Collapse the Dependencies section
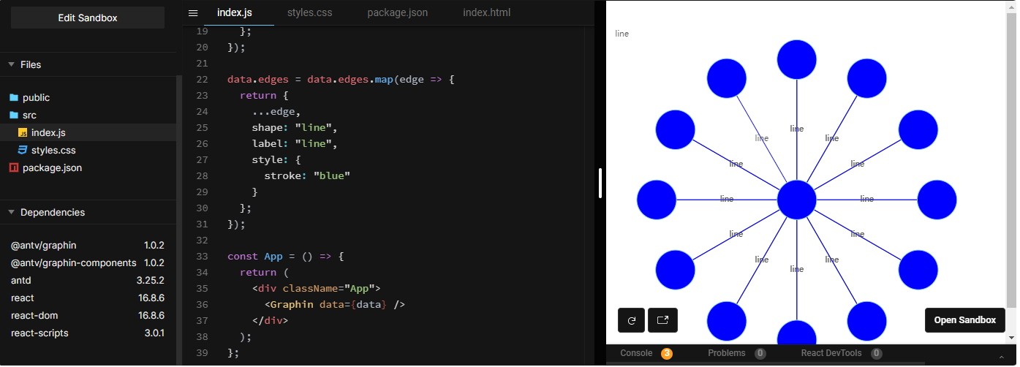Screen dimensions: 1020x367 [x=11, y=212]
